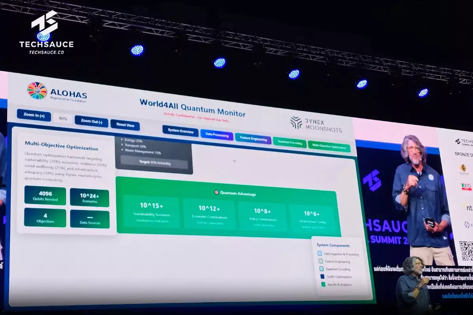Click the "Multi-Objective Optimization" panel heading
This screenshot has width=473, height=315.
61,146
